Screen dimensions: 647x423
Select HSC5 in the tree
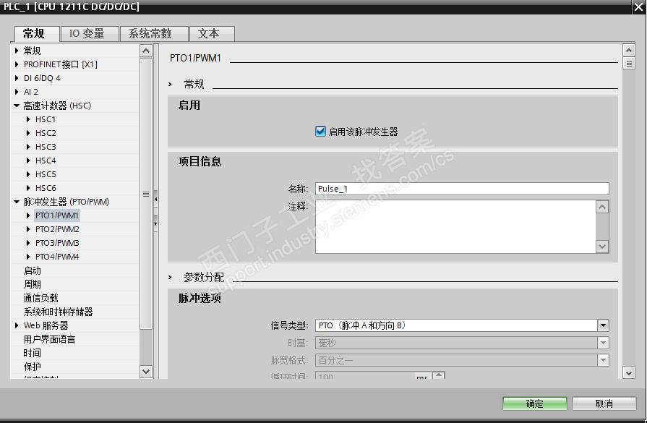click(x=46, y=174)
